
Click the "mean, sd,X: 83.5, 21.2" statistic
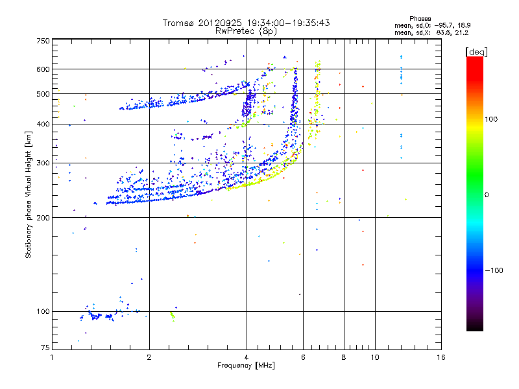coord(431,32)
